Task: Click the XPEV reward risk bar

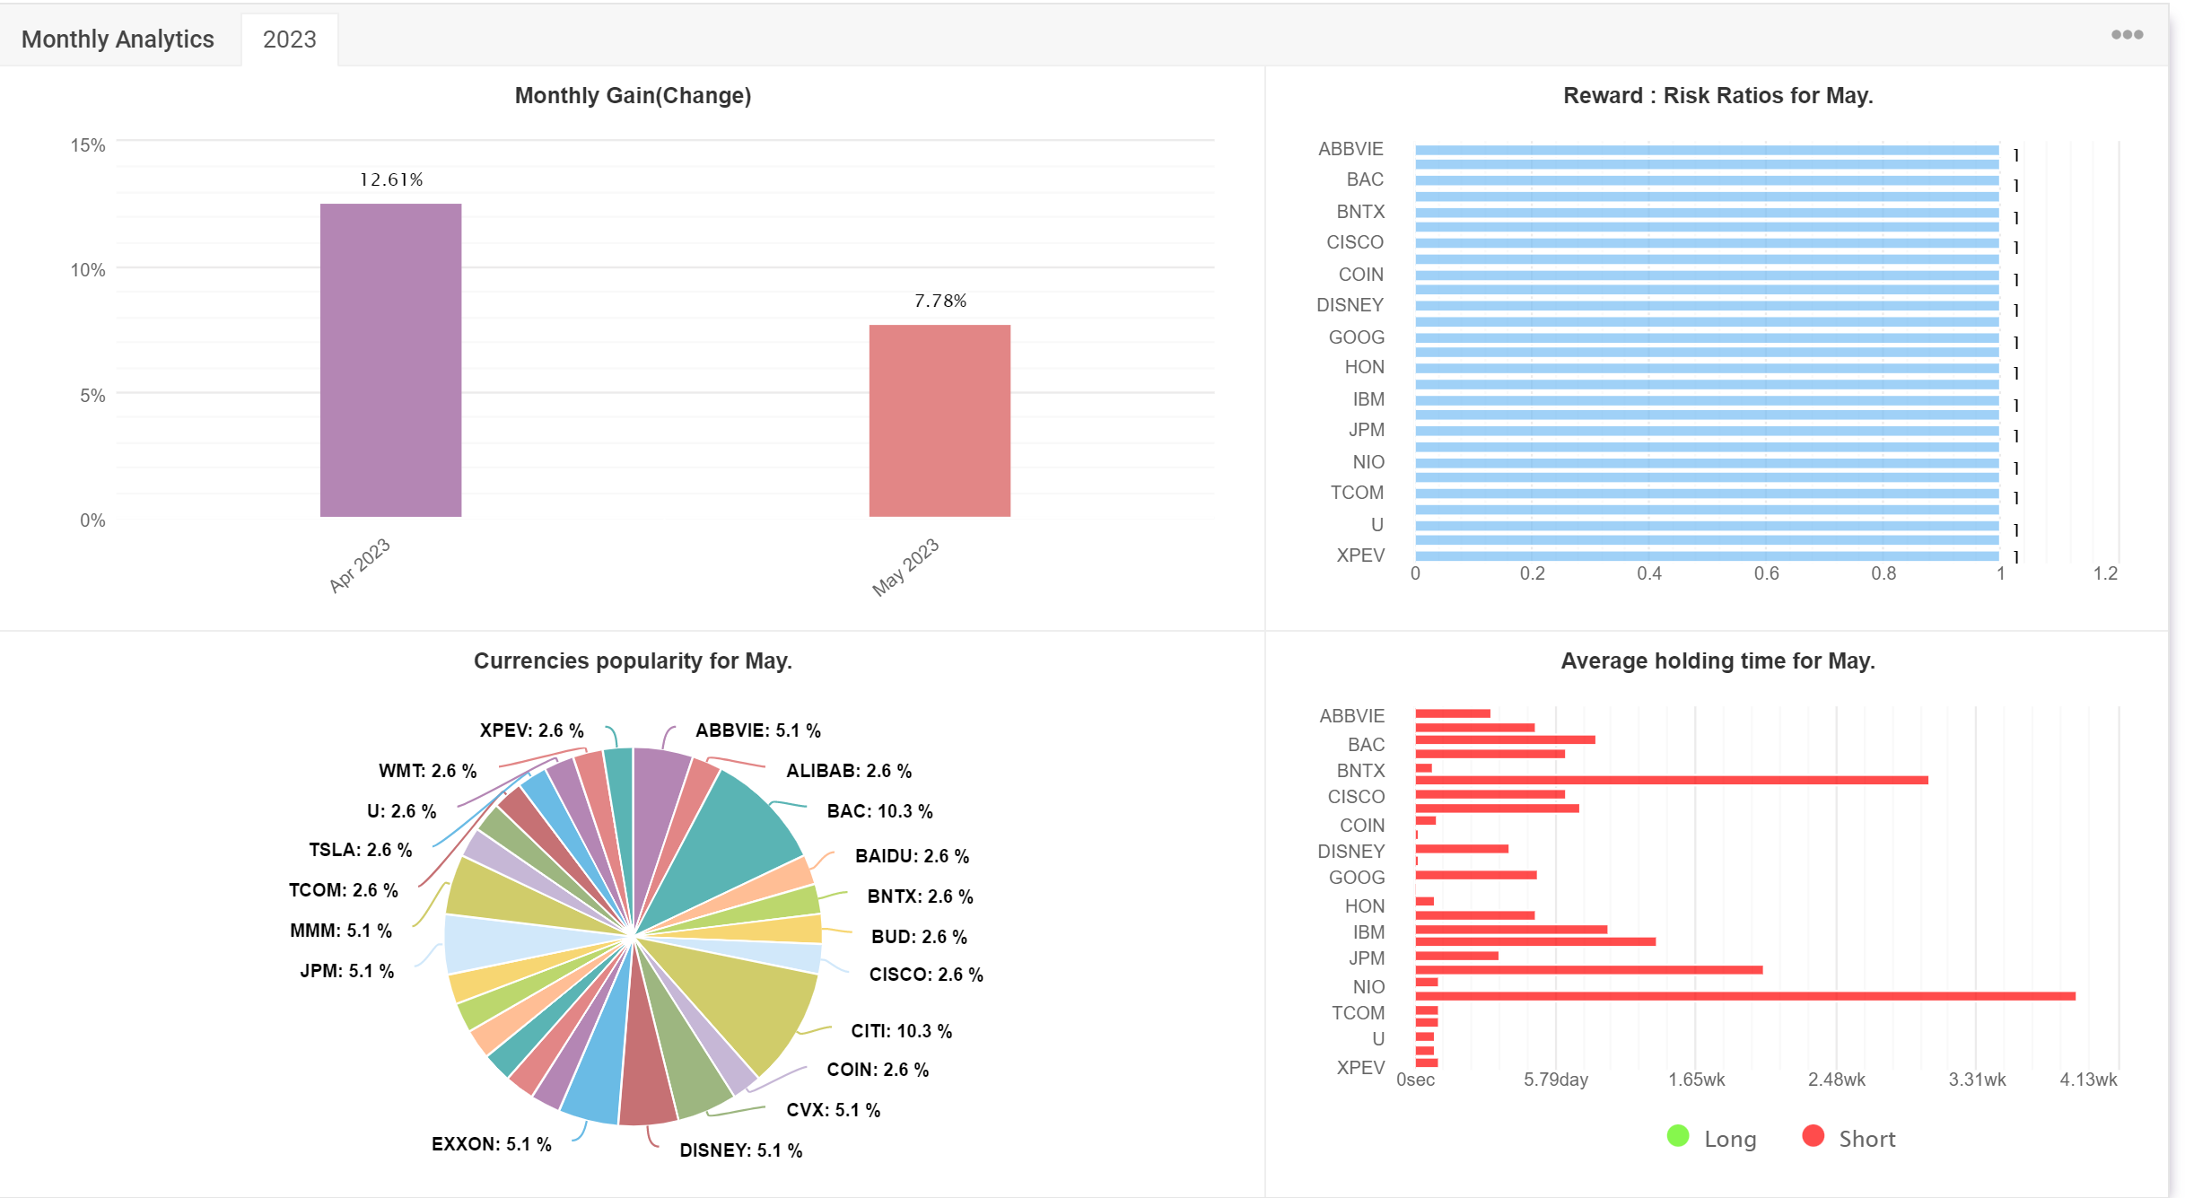Action: pos(1707,556)
